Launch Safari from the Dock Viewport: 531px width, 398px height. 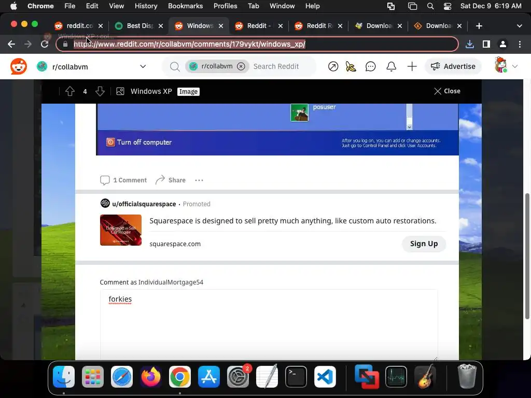[x=122, y=377]
